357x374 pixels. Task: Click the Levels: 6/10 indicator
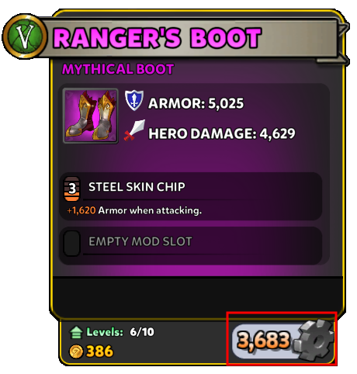coord(120,332)
